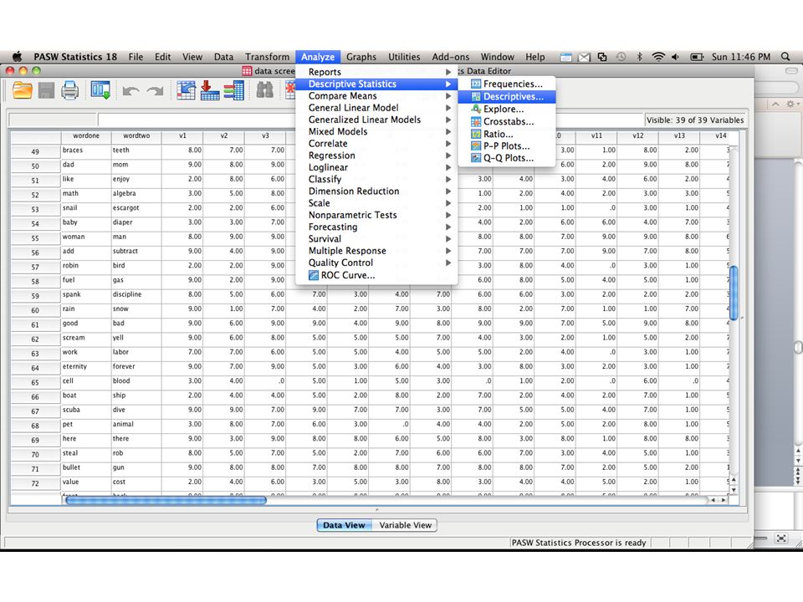
Task: Click the cell containing 'eternity'
Action: click(86, 367)
